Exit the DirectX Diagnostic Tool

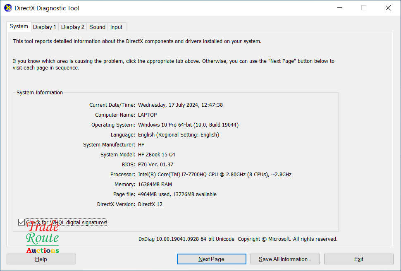click(x=358, y=259)
